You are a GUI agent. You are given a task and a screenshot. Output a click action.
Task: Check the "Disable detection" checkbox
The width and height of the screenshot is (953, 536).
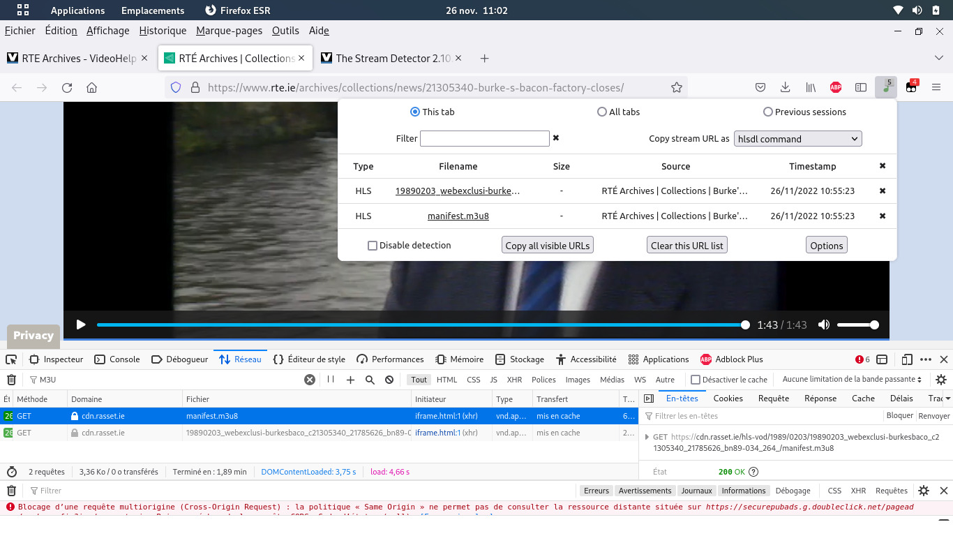tap(373, 246)
